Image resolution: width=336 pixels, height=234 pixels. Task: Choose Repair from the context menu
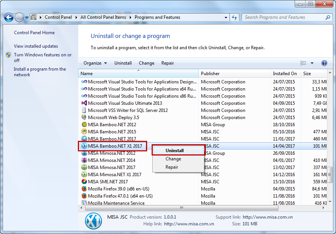point(178,167)
